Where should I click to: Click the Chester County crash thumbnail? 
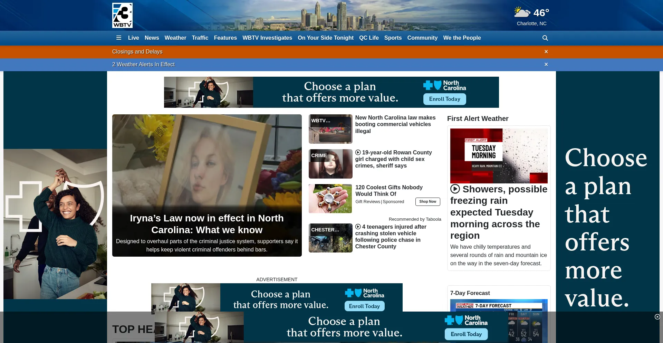(330, 238)
